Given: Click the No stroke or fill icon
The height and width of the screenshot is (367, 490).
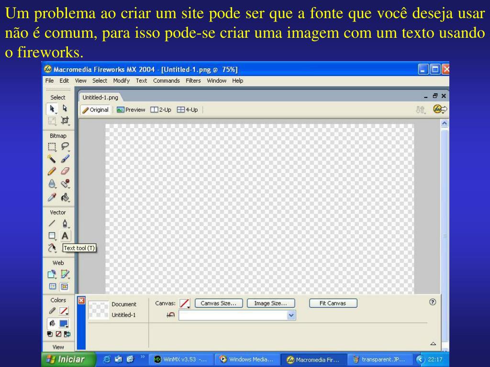Looking at the screenshot, I should tap(58, 334).
